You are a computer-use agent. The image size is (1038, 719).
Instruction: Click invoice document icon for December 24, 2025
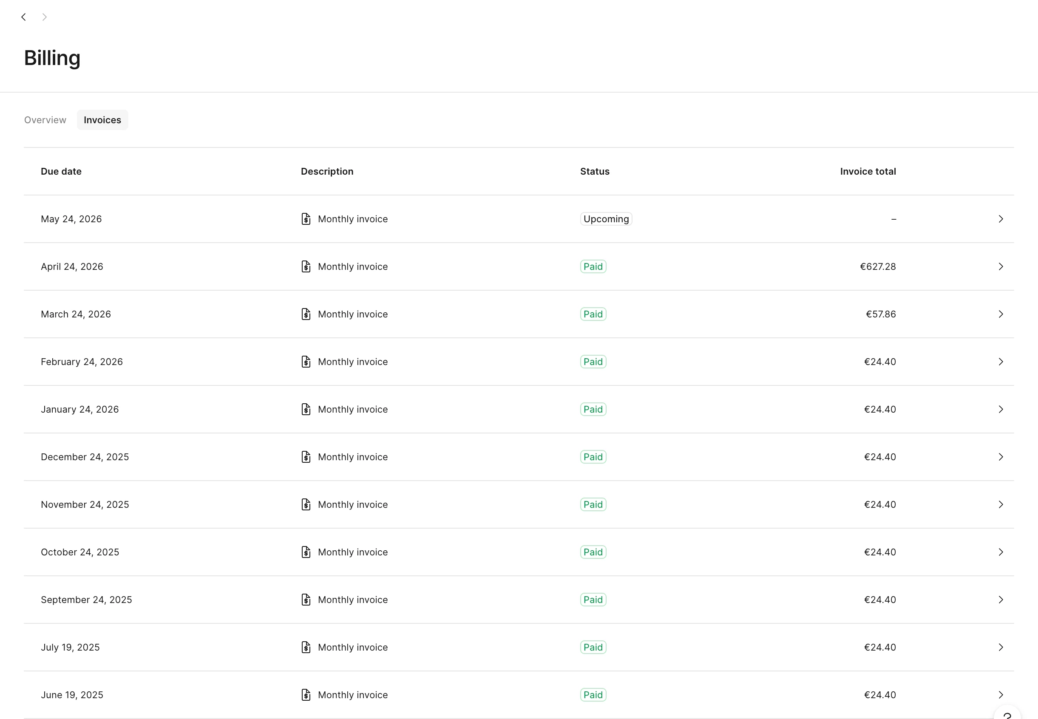[x=306, y=457]
